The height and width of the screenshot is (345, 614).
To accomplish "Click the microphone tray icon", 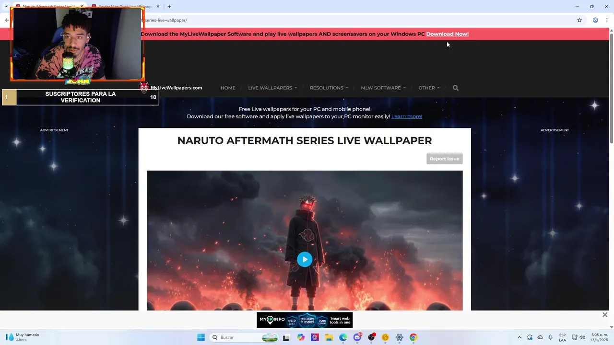I will [550, 337].
